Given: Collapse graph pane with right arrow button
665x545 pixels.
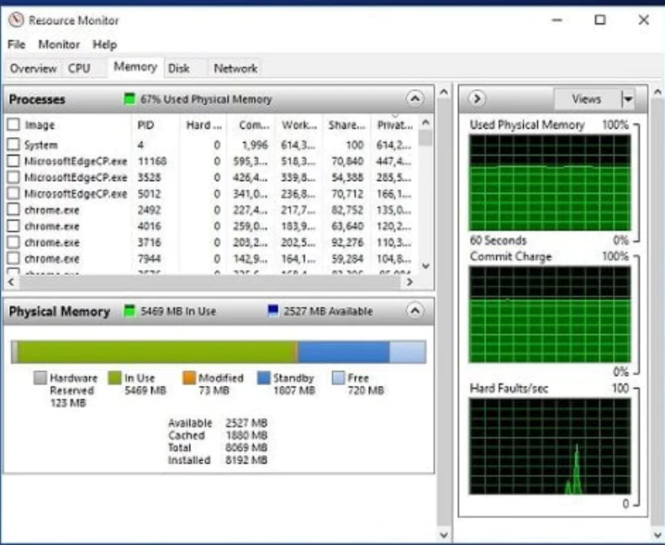Looking at the screenshot, I should tap(477, 98).
